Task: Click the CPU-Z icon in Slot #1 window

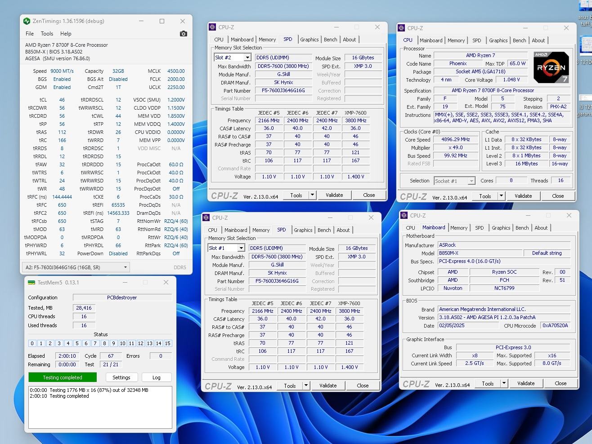Action: tap(206, 218)
